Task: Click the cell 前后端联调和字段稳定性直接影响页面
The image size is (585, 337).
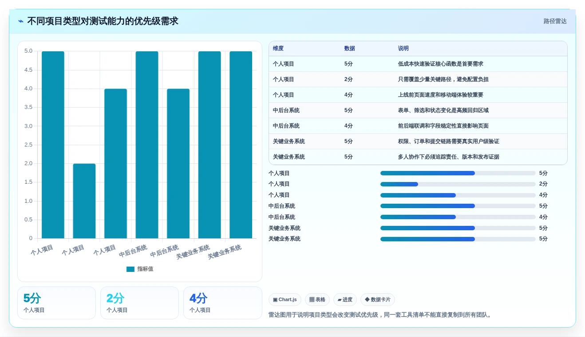Action: pyautogui.click(x=443, y=126)
